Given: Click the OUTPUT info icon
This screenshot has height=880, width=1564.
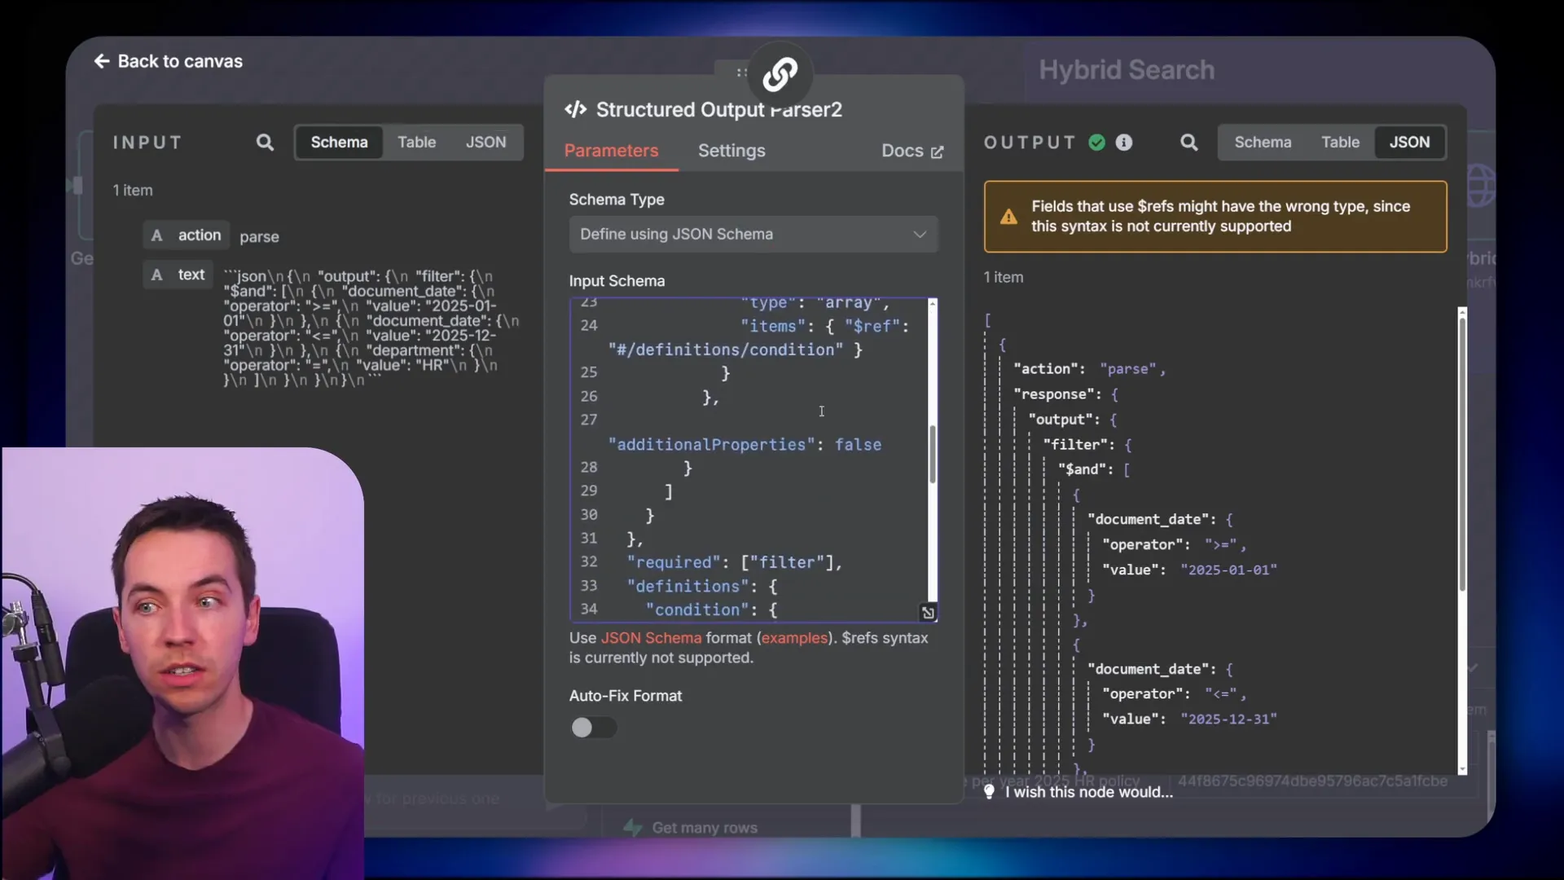Looking at the screenshot, I should 1124,143.
